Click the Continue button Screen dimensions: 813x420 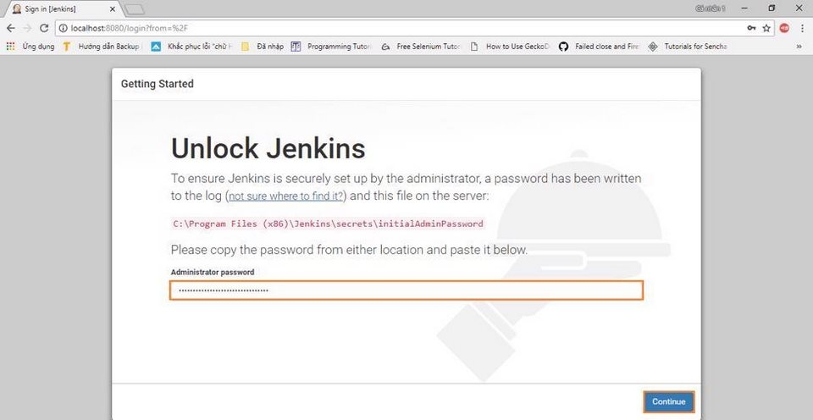coord(668,402)
